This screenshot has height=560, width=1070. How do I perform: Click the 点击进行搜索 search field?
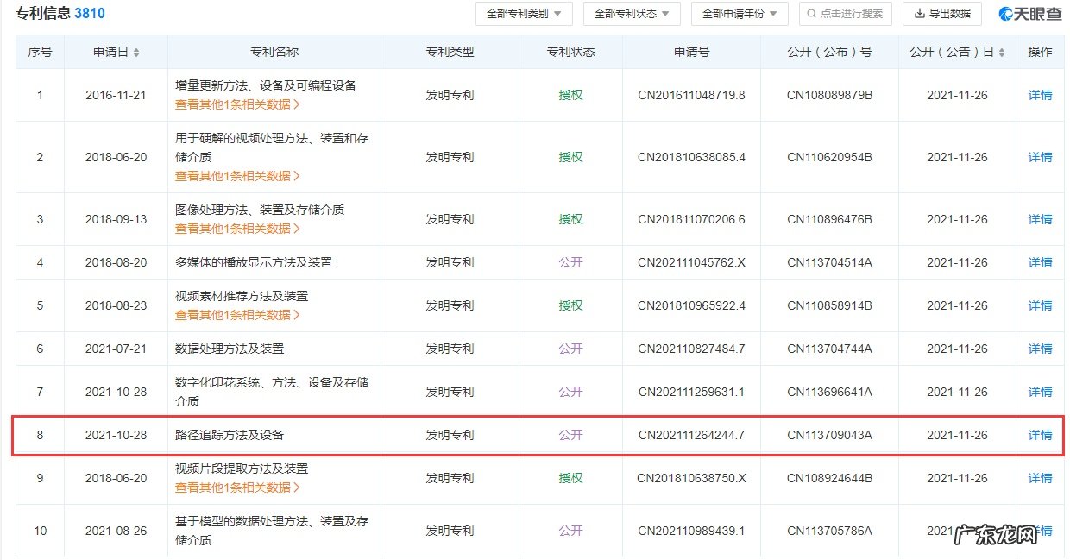[x=851, y=14]
